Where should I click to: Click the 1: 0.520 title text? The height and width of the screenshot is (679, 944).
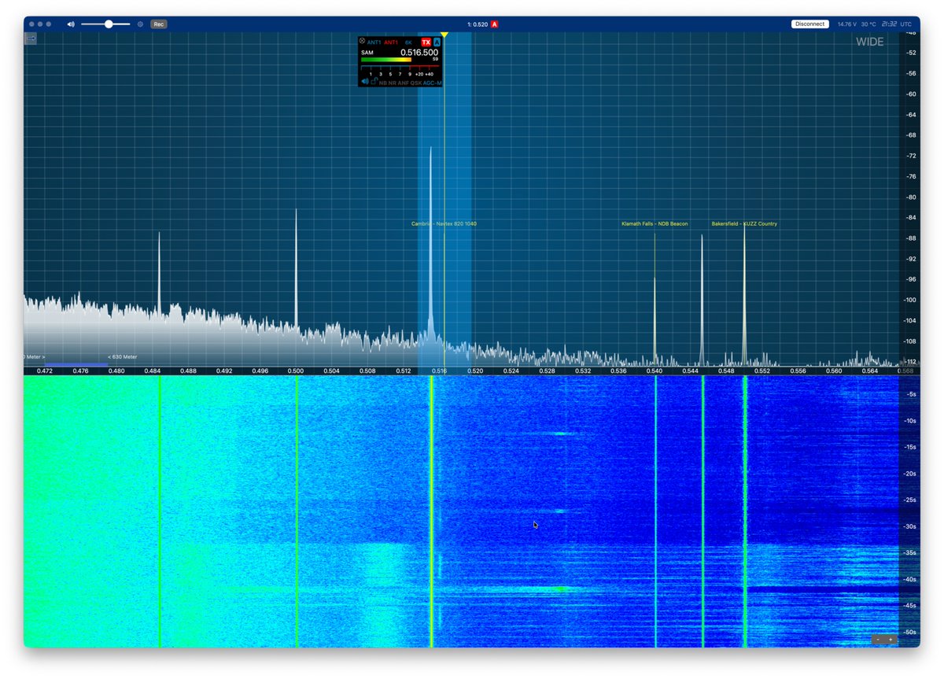(x=478, y=24)
